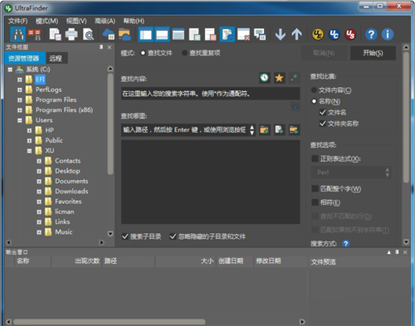Image resolution: width=415 pixels, height=326 pixels.
Task: Click the striped list layout toolbar icon
Action: pos(178,35)
